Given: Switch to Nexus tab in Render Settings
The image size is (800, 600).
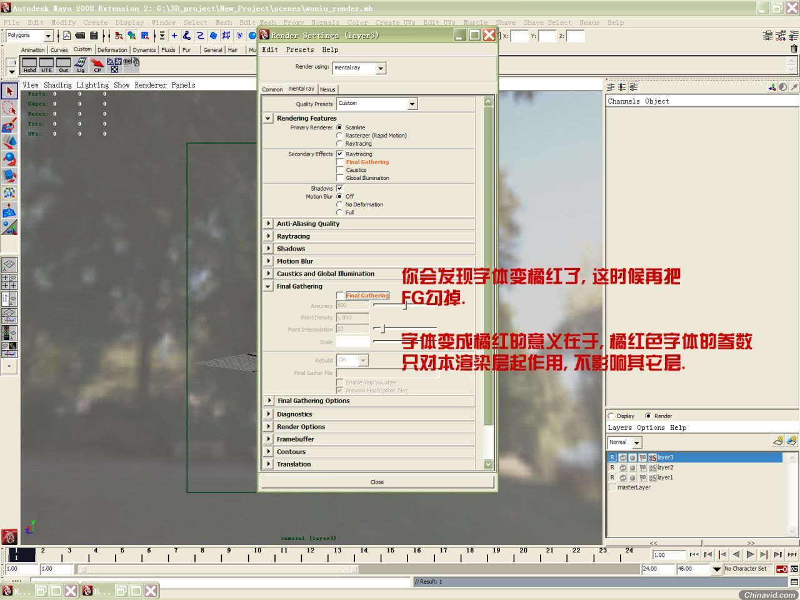Looking at the screenshot, I should 327,89.
